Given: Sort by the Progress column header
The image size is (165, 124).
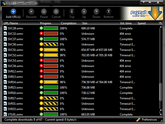Looking at the screenshot, I should [49, 23].
